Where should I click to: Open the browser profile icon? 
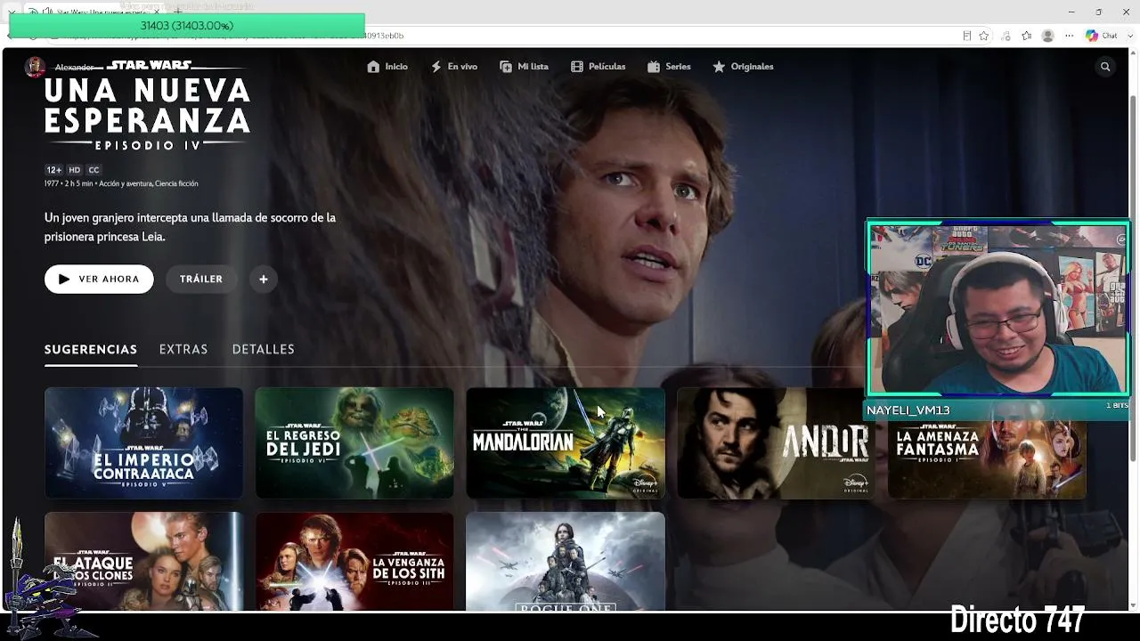[1048, 36]
